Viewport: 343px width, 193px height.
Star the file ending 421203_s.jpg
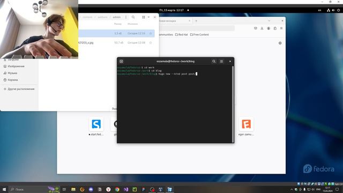pyautogui.click(x=151, y=43)
